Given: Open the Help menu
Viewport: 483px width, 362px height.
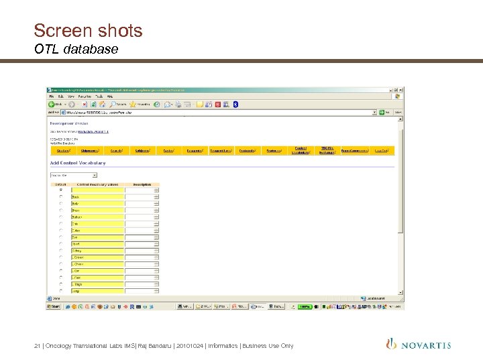Looking at the screenshot, I should 109,97.
